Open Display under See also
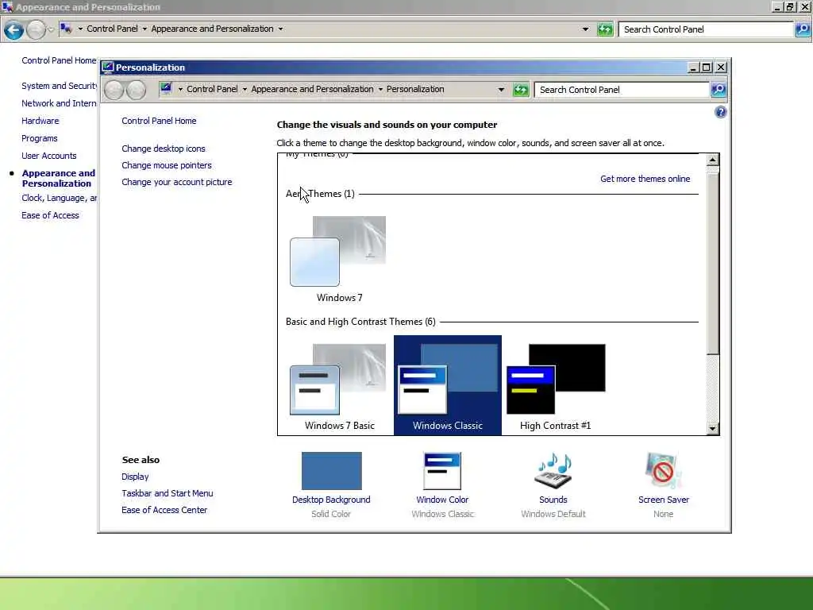This screenshot has width=813, height=610. tap(135, 477)
